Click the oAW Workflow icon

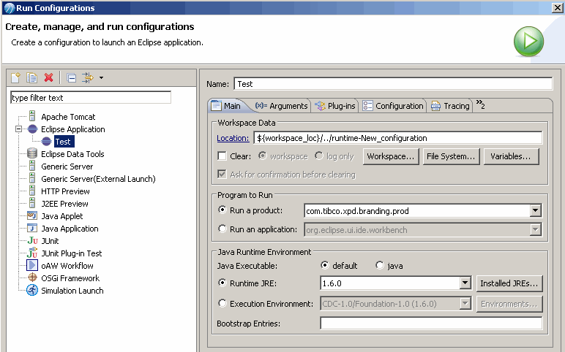click(32, 265)
